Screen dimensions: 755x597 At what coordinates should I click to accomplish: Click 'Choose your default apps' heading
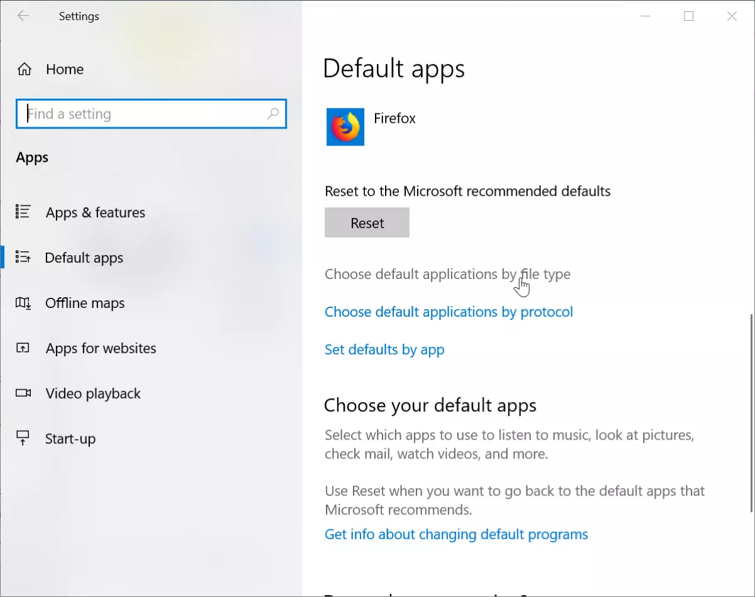pos(430,406)
